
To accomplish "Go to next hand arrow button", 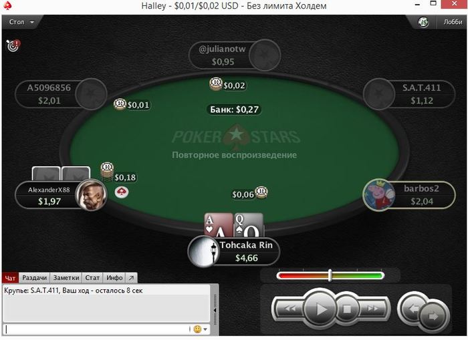I will pos(433,317).
